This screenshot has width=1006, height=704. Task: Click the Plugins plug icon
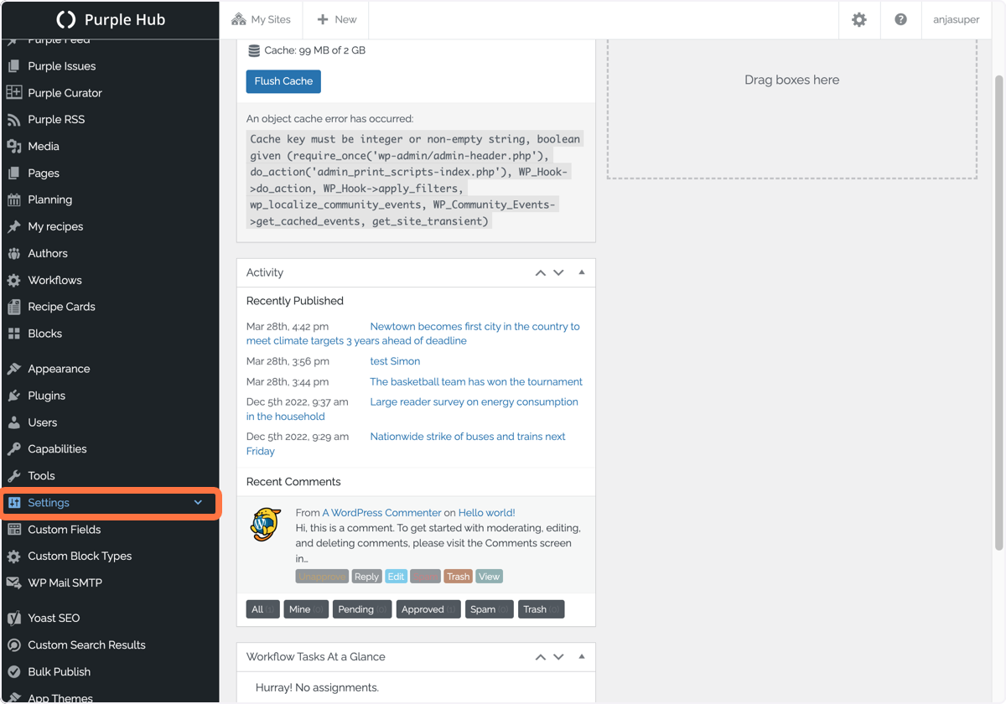pyautogui.click(x=13, y=396)
